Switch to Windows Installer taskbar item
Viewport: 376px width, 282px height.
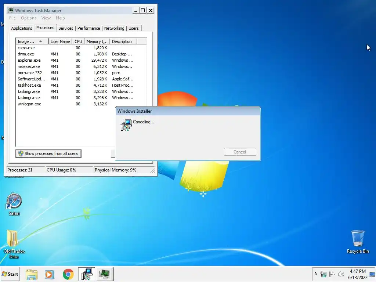pyautogui.click(x=86, y=274)
